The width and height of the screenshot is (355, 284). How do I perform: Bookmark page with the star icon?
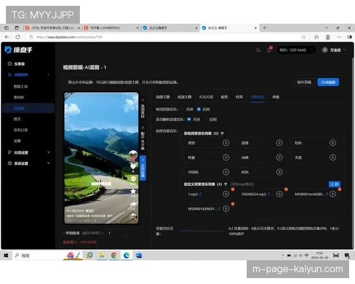pos(304,37)
